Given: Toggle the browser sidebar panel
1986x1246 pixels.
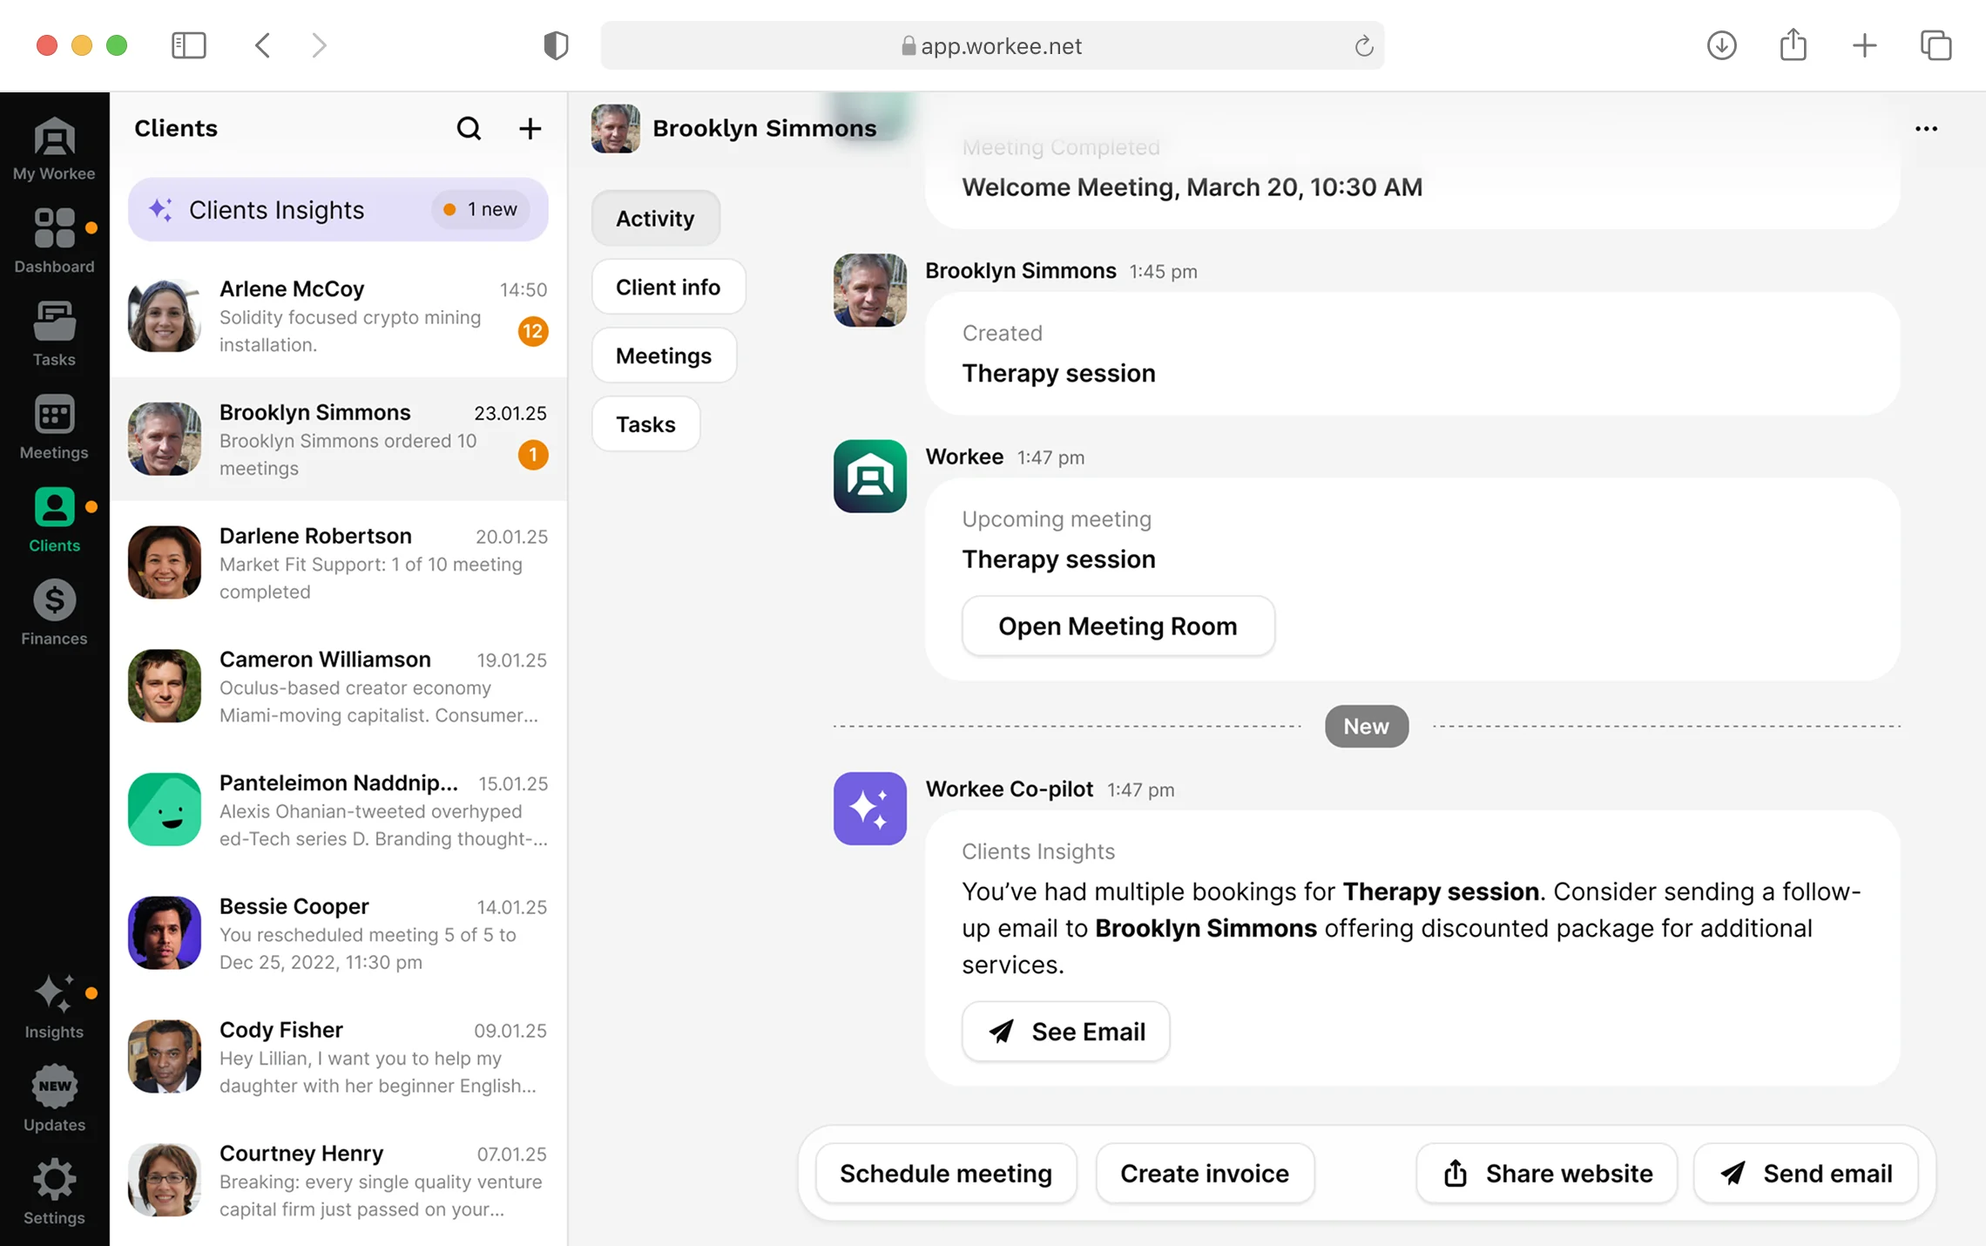Looking at the screenshot, I should tap(188, 45).
